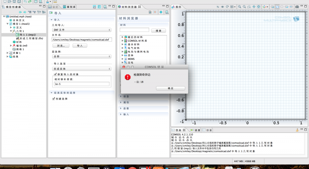Click the material search input field
The image size is (309, 169).
(x=134, y=30)
